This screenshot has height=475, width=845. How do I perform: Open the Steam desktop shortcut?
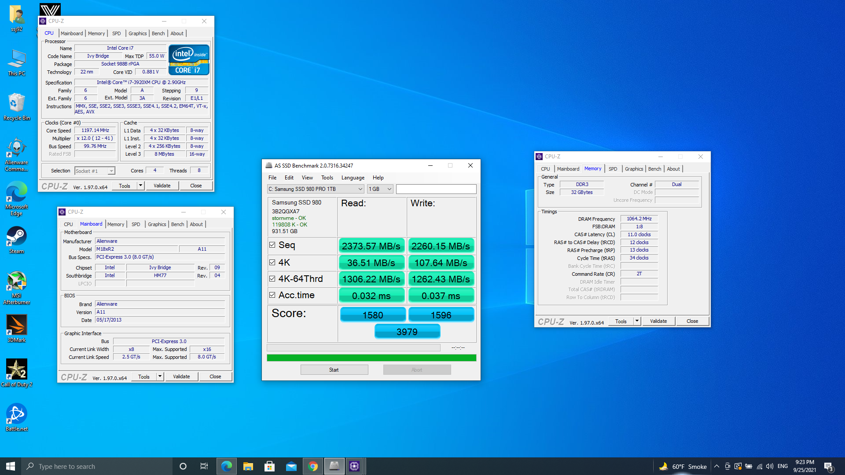[16, 240]
